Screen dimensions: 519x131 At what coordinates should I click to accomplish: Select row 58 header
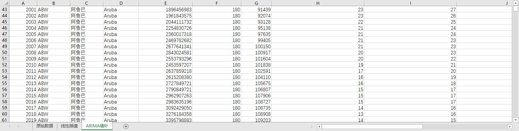click(x=5, y=102)
